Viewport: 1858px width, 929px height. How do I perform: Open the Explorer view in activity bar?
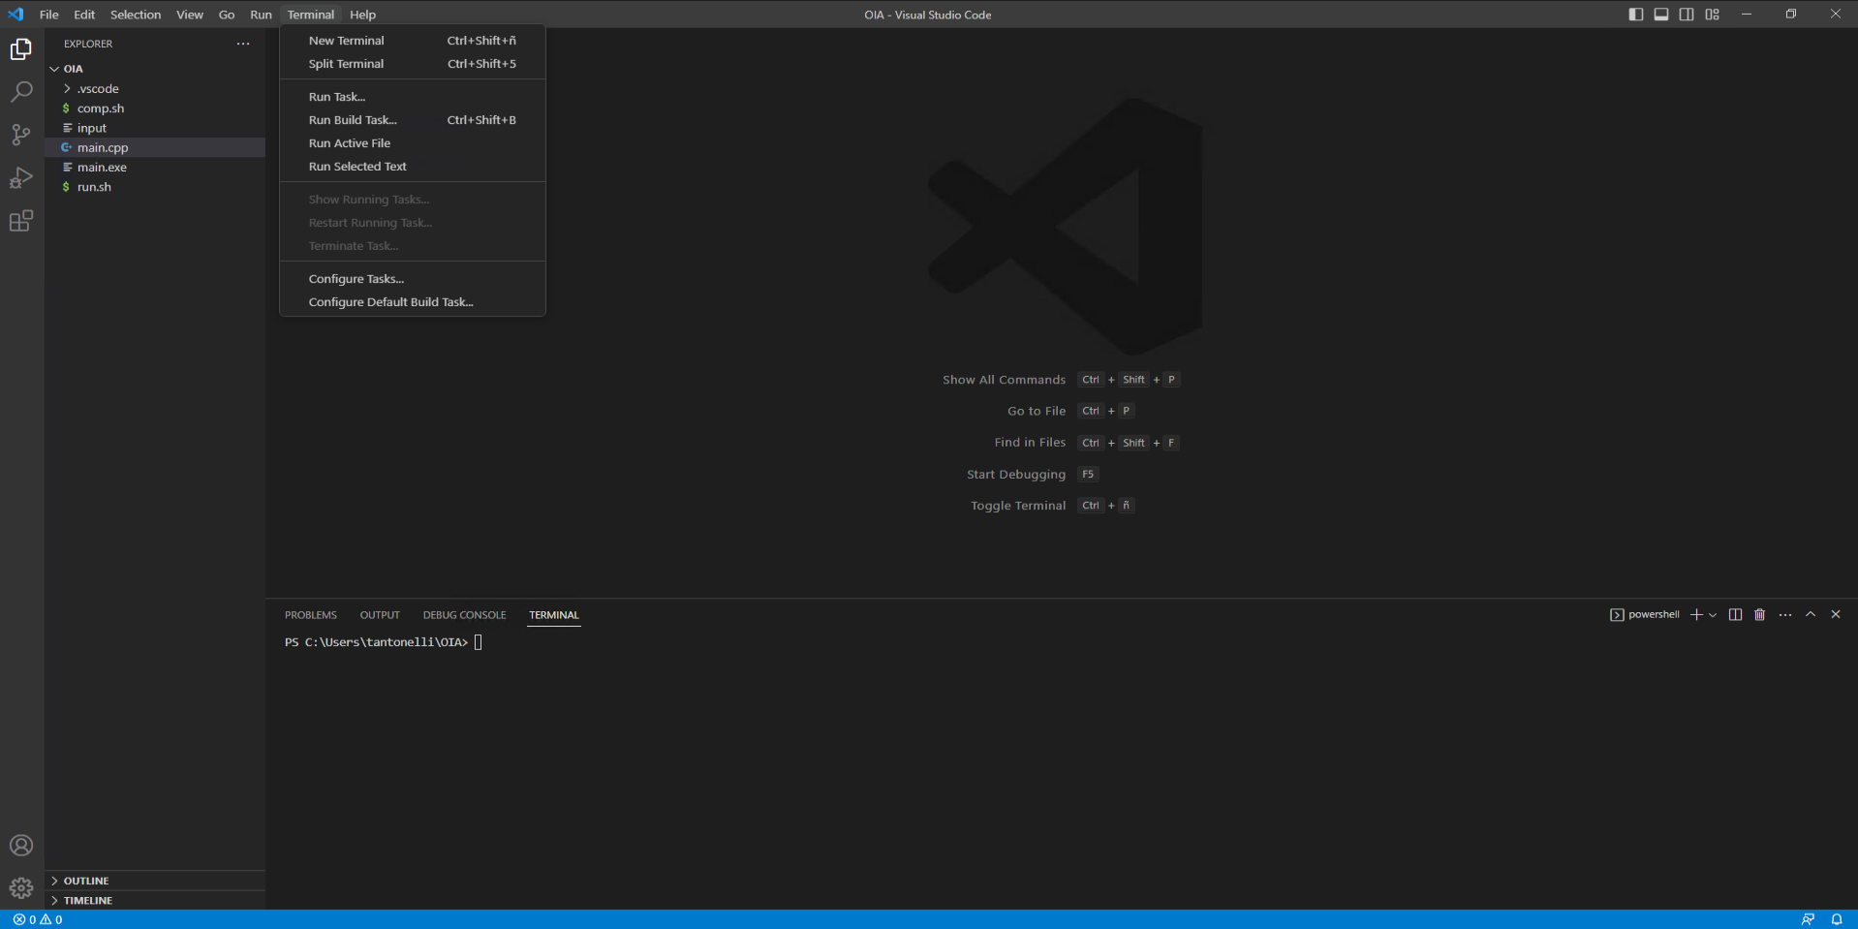coord(21,48)
